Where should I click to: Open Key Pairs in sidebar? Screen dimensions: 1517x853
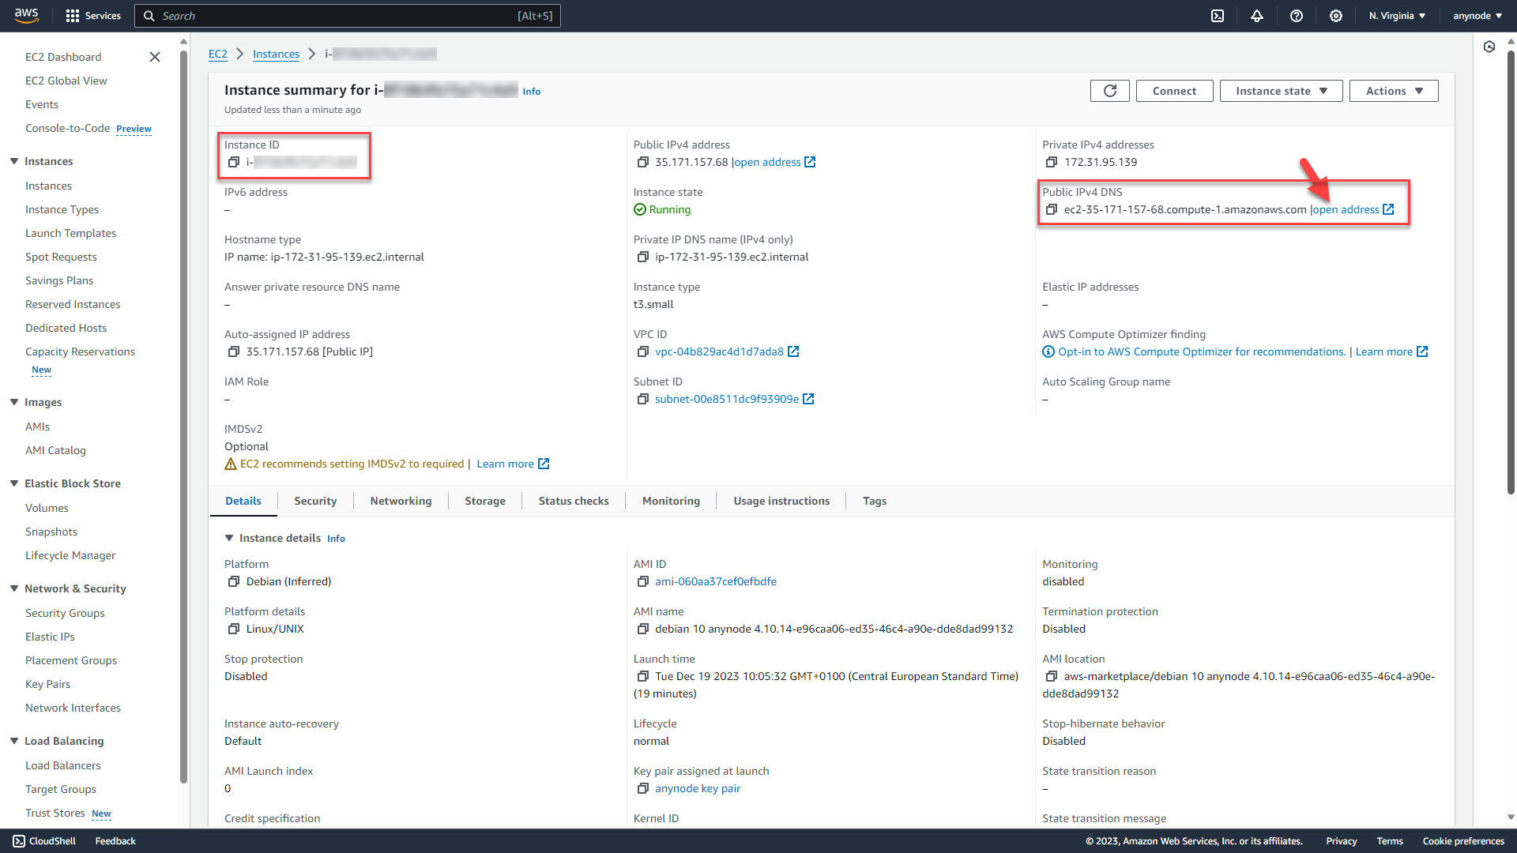(47, 684)
